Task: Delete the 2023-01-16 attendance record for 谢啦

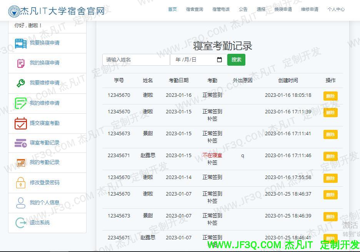Action: [330, 96]
